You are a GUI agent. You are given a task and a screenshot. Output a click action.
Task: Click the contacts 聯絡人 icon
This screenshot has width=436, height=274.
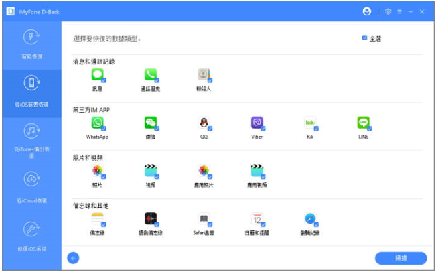pos(204,74)
